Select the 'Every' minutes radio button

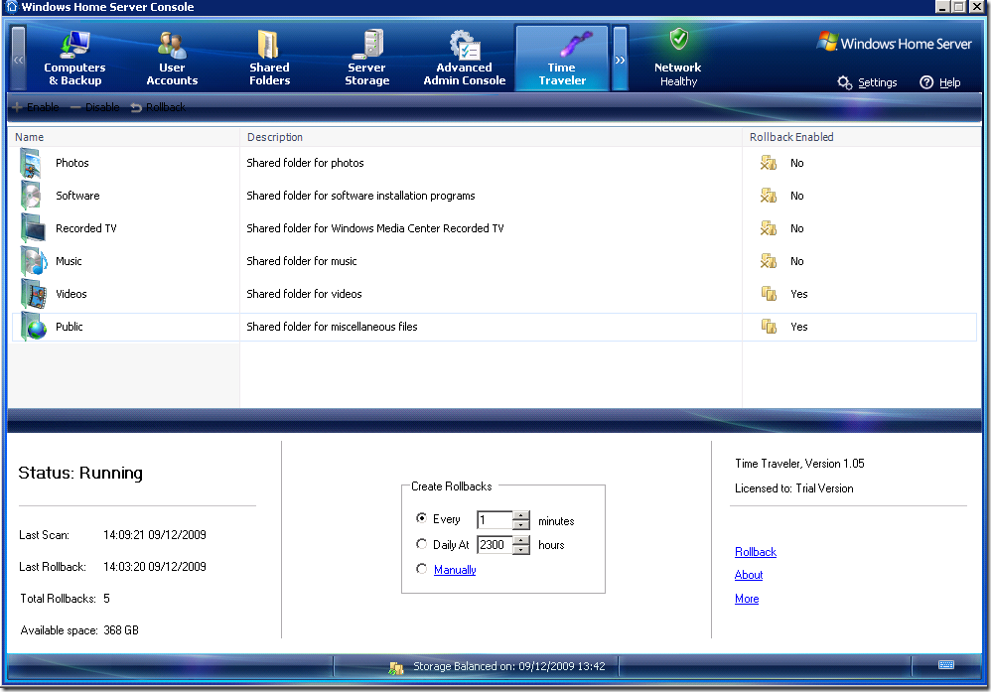(422, 518)
